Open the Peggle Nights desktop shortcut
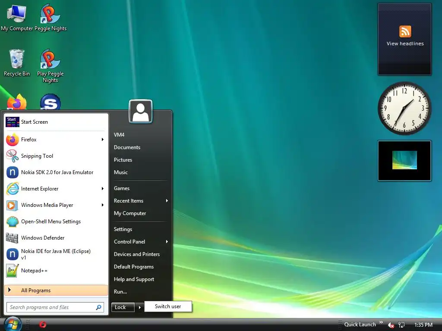 (x=50, y=17)
